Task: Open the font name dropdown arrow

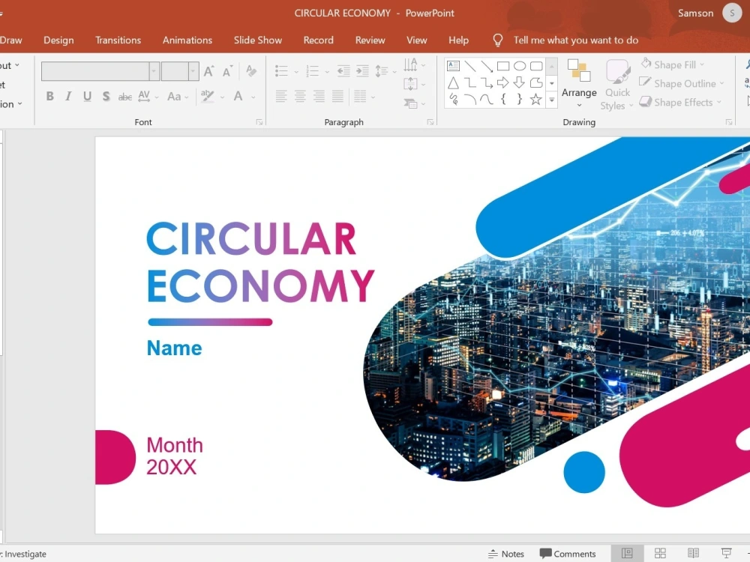Action: 154,71
